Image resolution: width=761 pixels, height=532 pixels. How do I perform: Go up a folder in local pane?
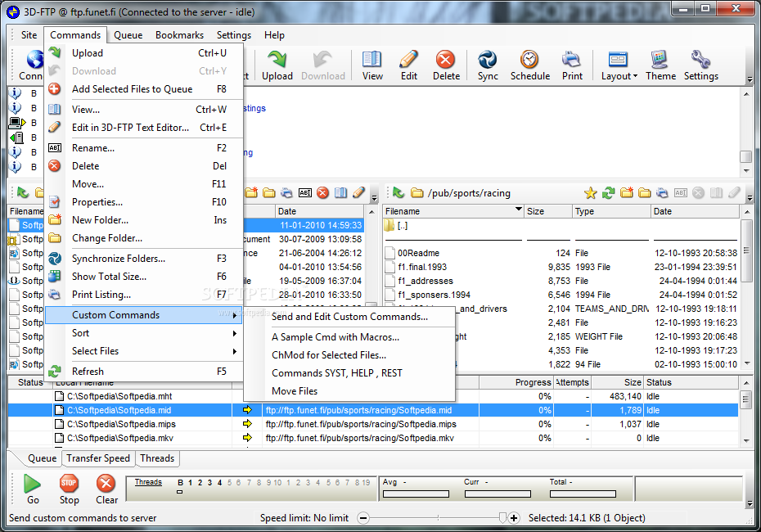pos(23,193)
